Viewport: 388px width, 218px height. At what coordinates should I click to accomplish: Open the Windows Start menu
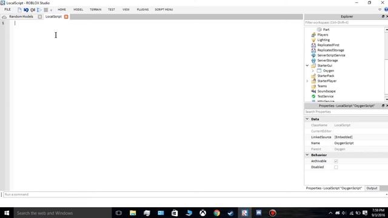coord(7,213)
